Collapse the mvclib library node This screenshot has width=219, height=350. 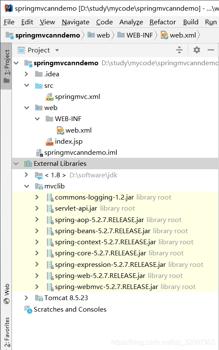[x=26, y=186]
